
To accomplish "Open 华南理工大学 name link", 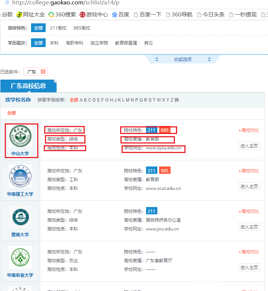I will coord(20,194).
